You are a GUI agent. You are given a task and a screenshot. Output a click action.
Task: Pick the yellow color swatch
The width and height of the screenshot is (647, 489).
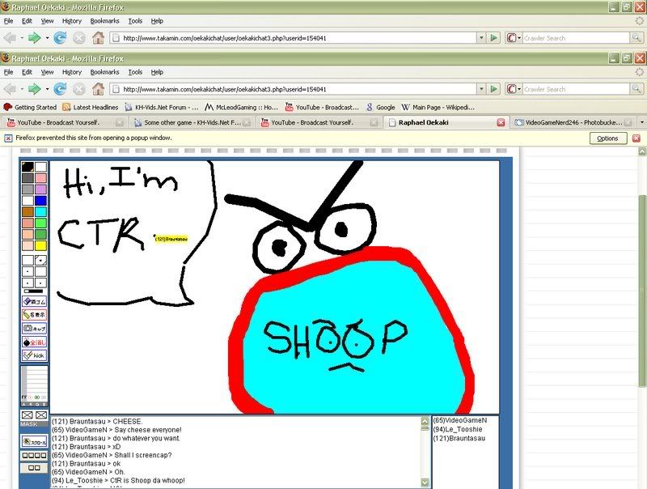tap(40, 245)
